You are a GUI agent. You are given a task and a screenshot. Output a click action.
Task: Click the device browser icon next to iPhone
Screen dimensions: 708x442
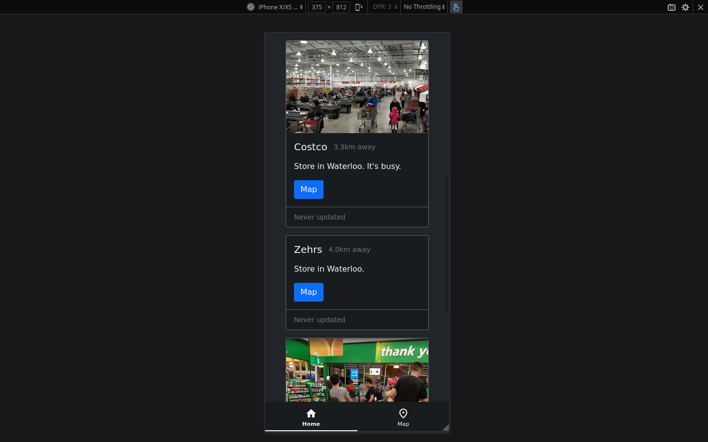(251, 7)
